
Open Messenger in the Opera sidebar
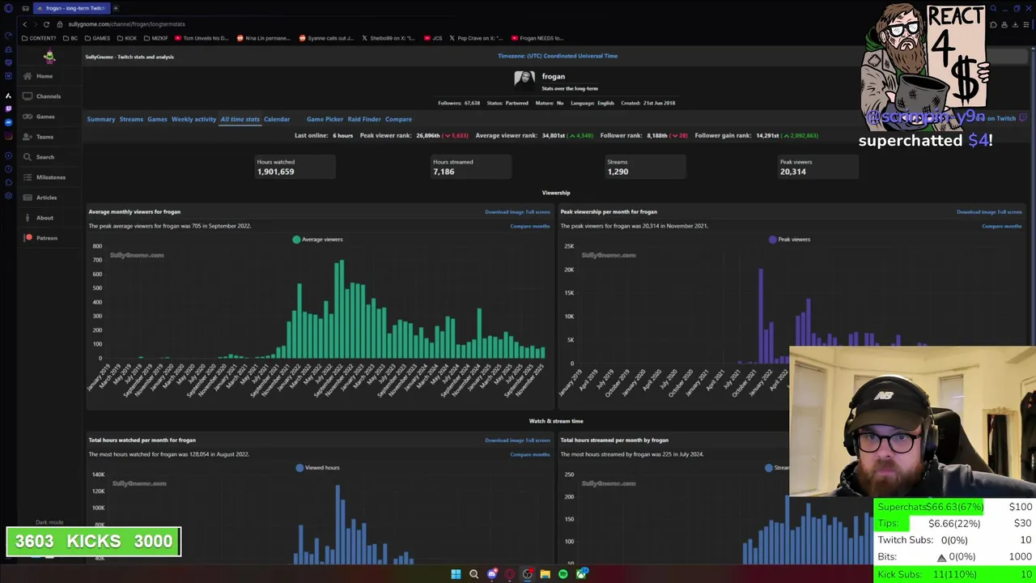coord(8,122)
